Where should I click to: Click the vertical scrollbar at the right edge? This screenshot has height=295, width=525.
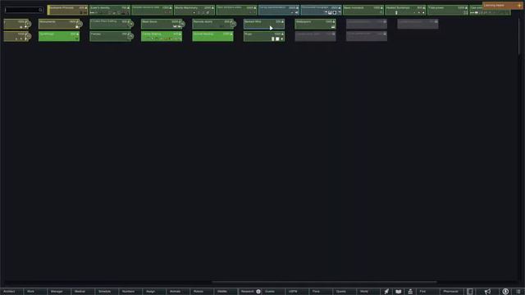coord(519,35)
